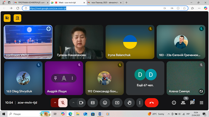
Task: Close the тези Павлову 2025 tab
Action: tap(121, 3)
